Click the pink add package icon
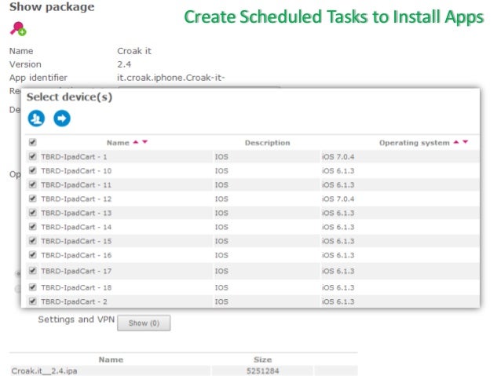The height and width of the screenshot is (376, 501). 17,29
